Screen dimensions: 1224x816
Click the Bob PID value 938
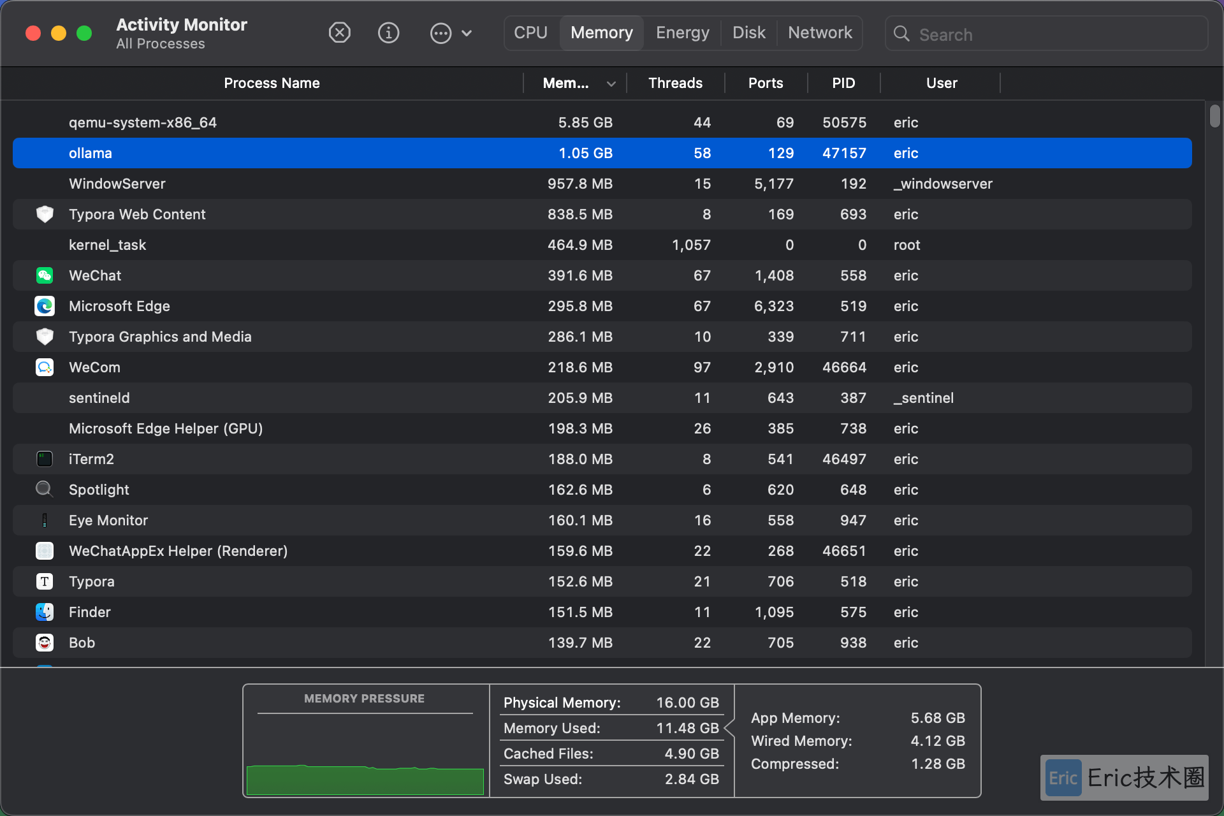pyautogui.click(x=853, y=643)
